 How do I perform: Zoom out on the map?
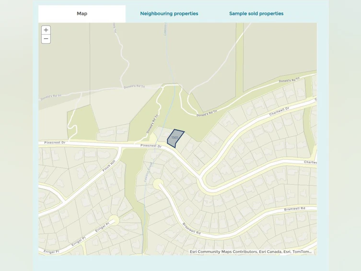46,39
